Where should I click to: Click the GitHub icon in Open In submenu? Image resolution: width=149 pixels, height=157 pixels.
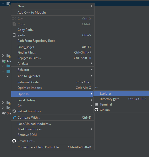96,110
